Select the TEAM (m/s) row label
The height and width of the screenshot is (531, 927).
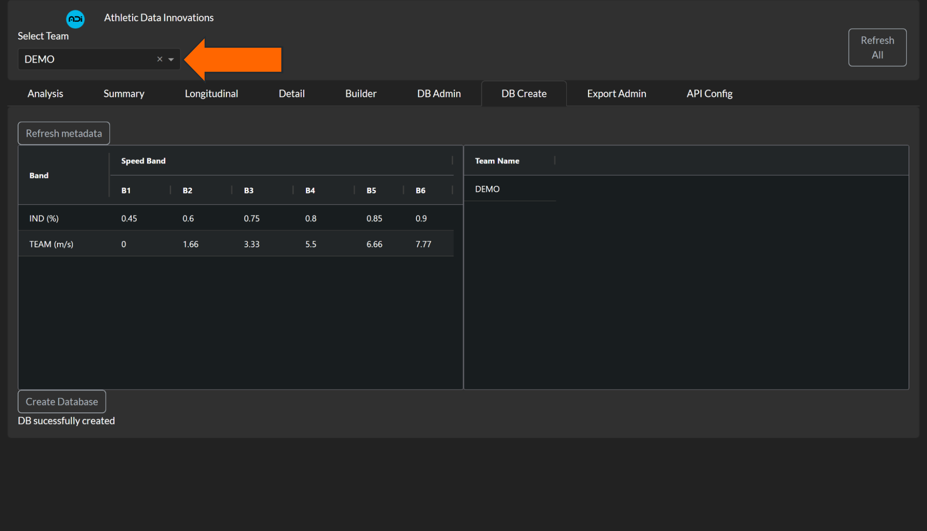click(51, 244)
